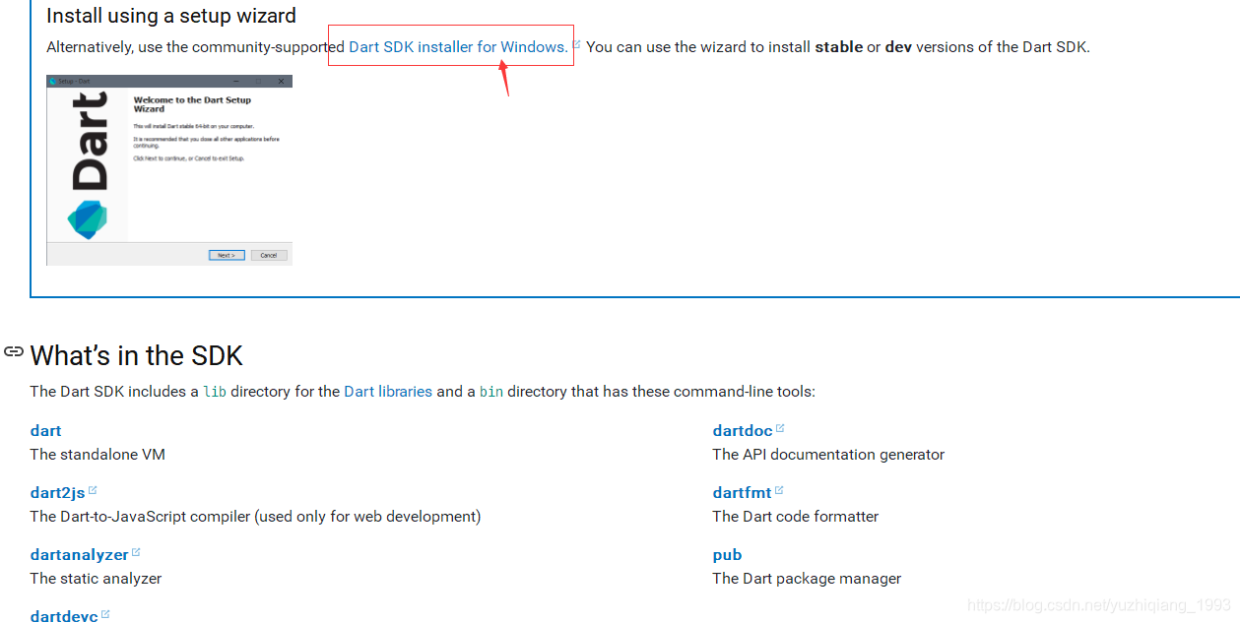1240x623 pixels.
Task: Click the text 'The static analyzer'
Action: click(96, 579)
